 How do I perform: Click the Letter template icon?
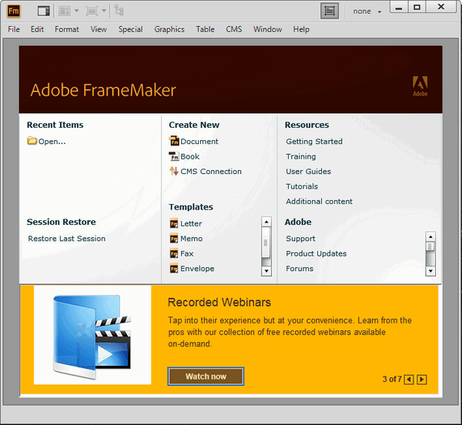click(x=174, y=223)
